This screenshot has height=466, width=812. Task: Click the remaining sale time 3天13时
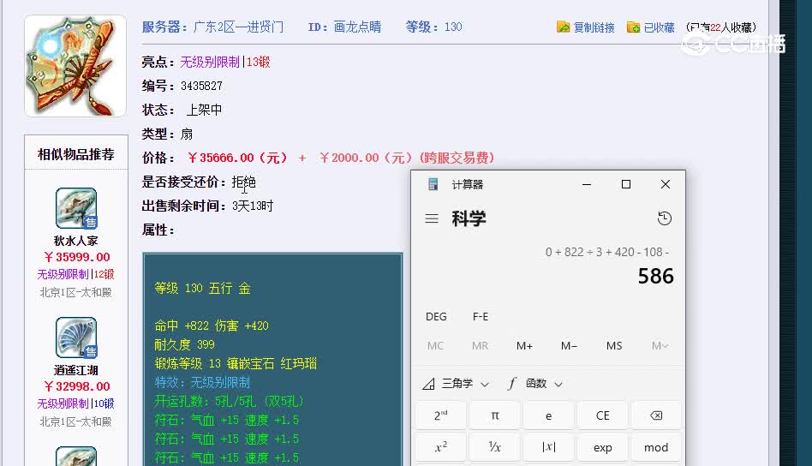pos(253,206)
